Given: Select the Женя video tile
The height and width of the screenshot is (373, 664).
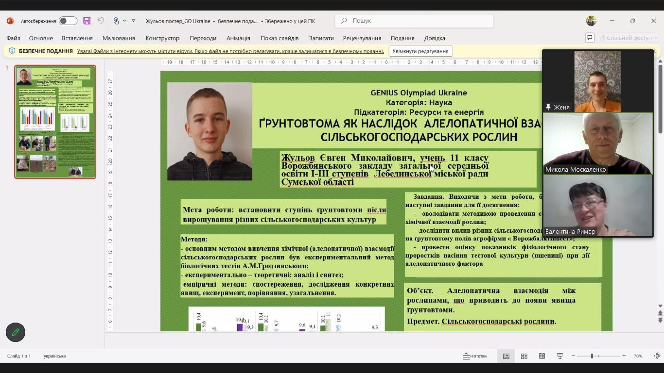Looking at the screenshot, I should [598, 81].
